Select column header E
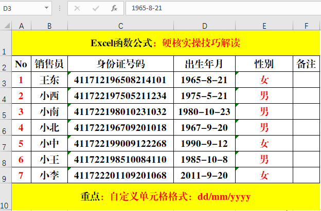The height and width of the screenshot is (211, 321). pyautogui.click(x=264, y=26)
